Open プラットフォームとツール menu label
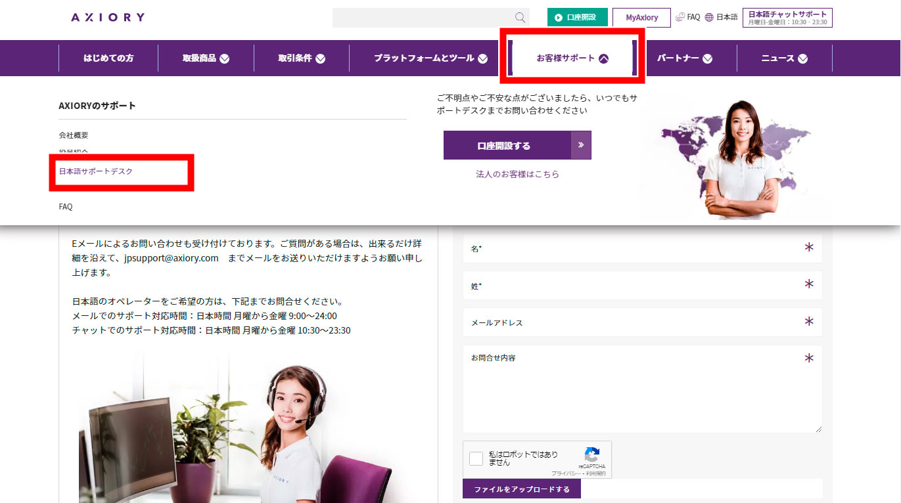 [x=424, y=58]
